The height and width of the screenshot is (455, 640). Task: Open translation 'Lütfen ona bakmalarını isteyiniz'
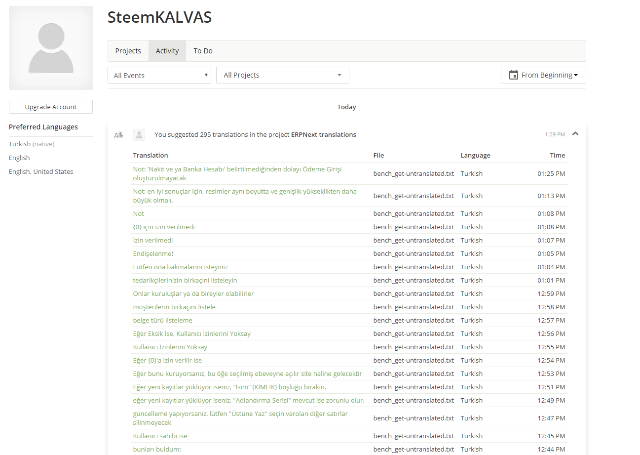tap(181, 267)
